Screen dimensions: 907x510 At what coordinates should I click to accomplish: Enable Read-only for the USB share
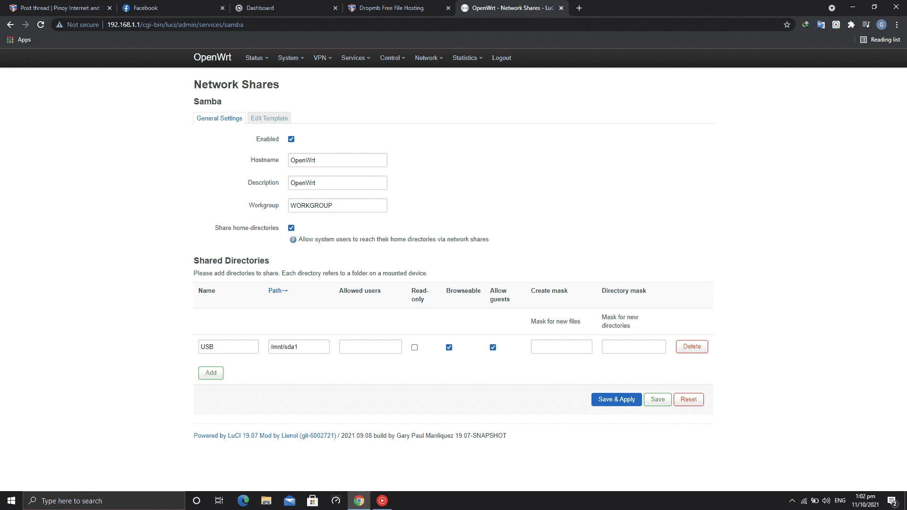pyautogui.click(x=415, y=348)
